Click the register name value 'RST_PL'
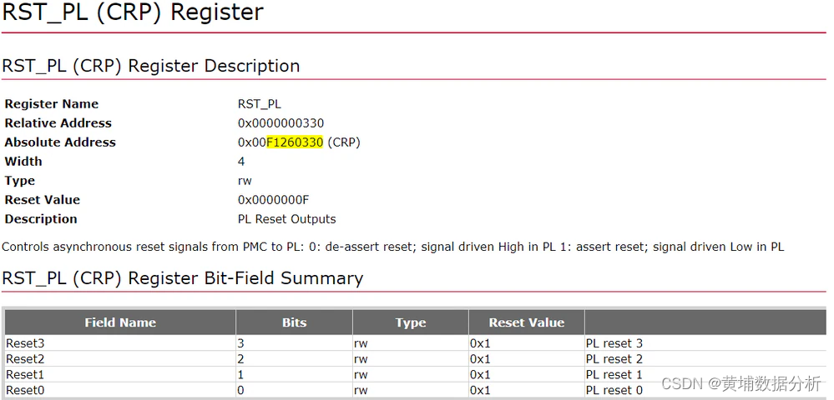 coord(260,105)
